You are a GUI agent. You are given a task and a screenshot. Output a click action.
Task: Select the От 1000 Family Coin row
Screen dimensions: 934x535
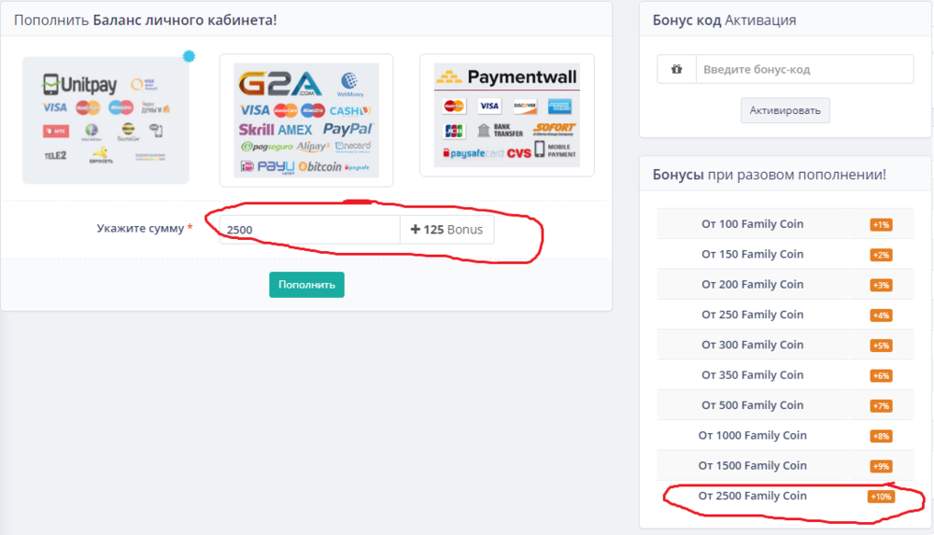pos(752,435)
